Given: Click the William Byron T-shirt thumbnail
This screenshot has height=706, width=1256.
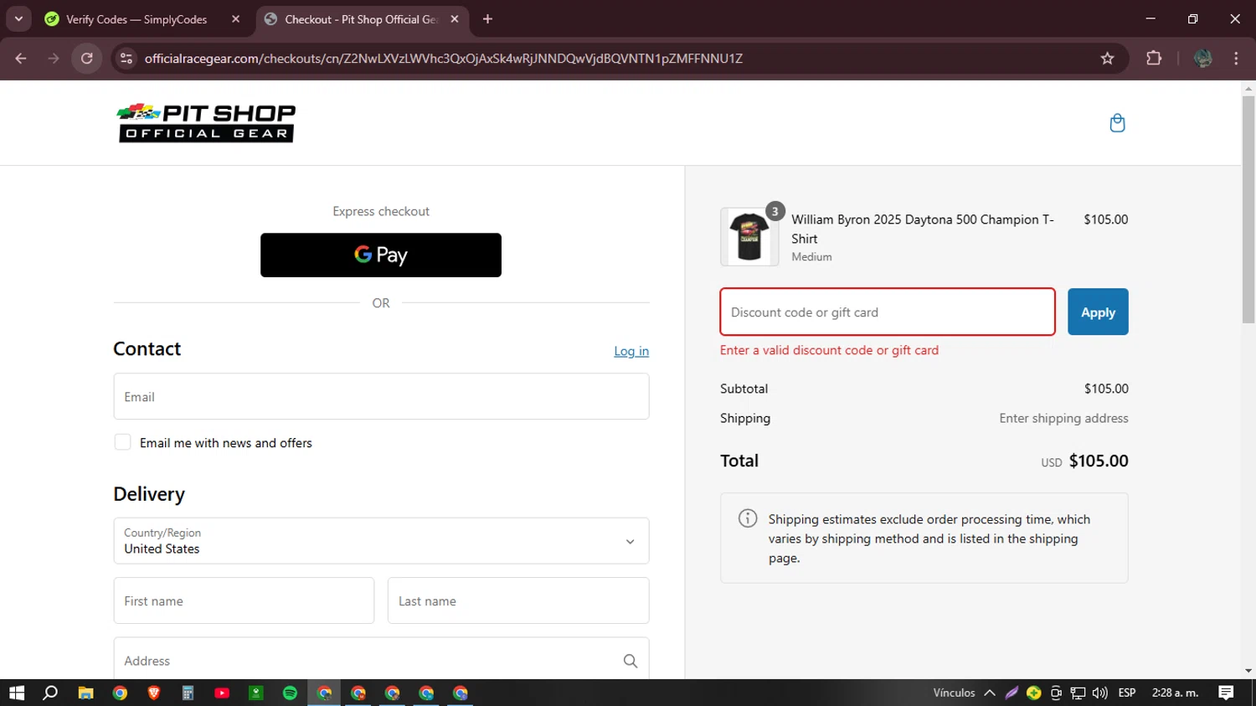Looking at the screenshot, I should (x=749, y=237).
